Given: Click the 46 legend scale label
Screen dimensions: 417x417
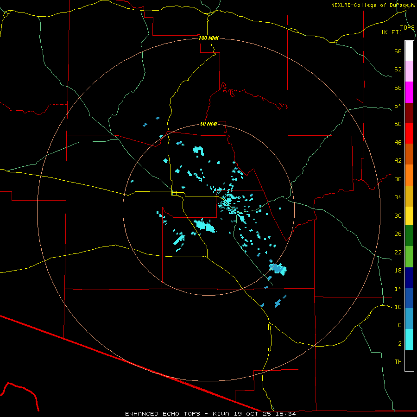Looking at the screenshot, I should point(398,143).
